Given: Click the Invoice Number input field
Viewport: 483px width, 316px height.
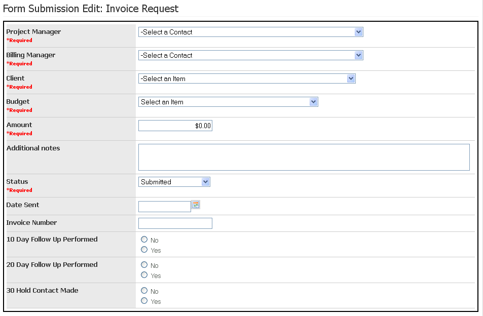Looking at the screenshot, I should coord(175,223).
